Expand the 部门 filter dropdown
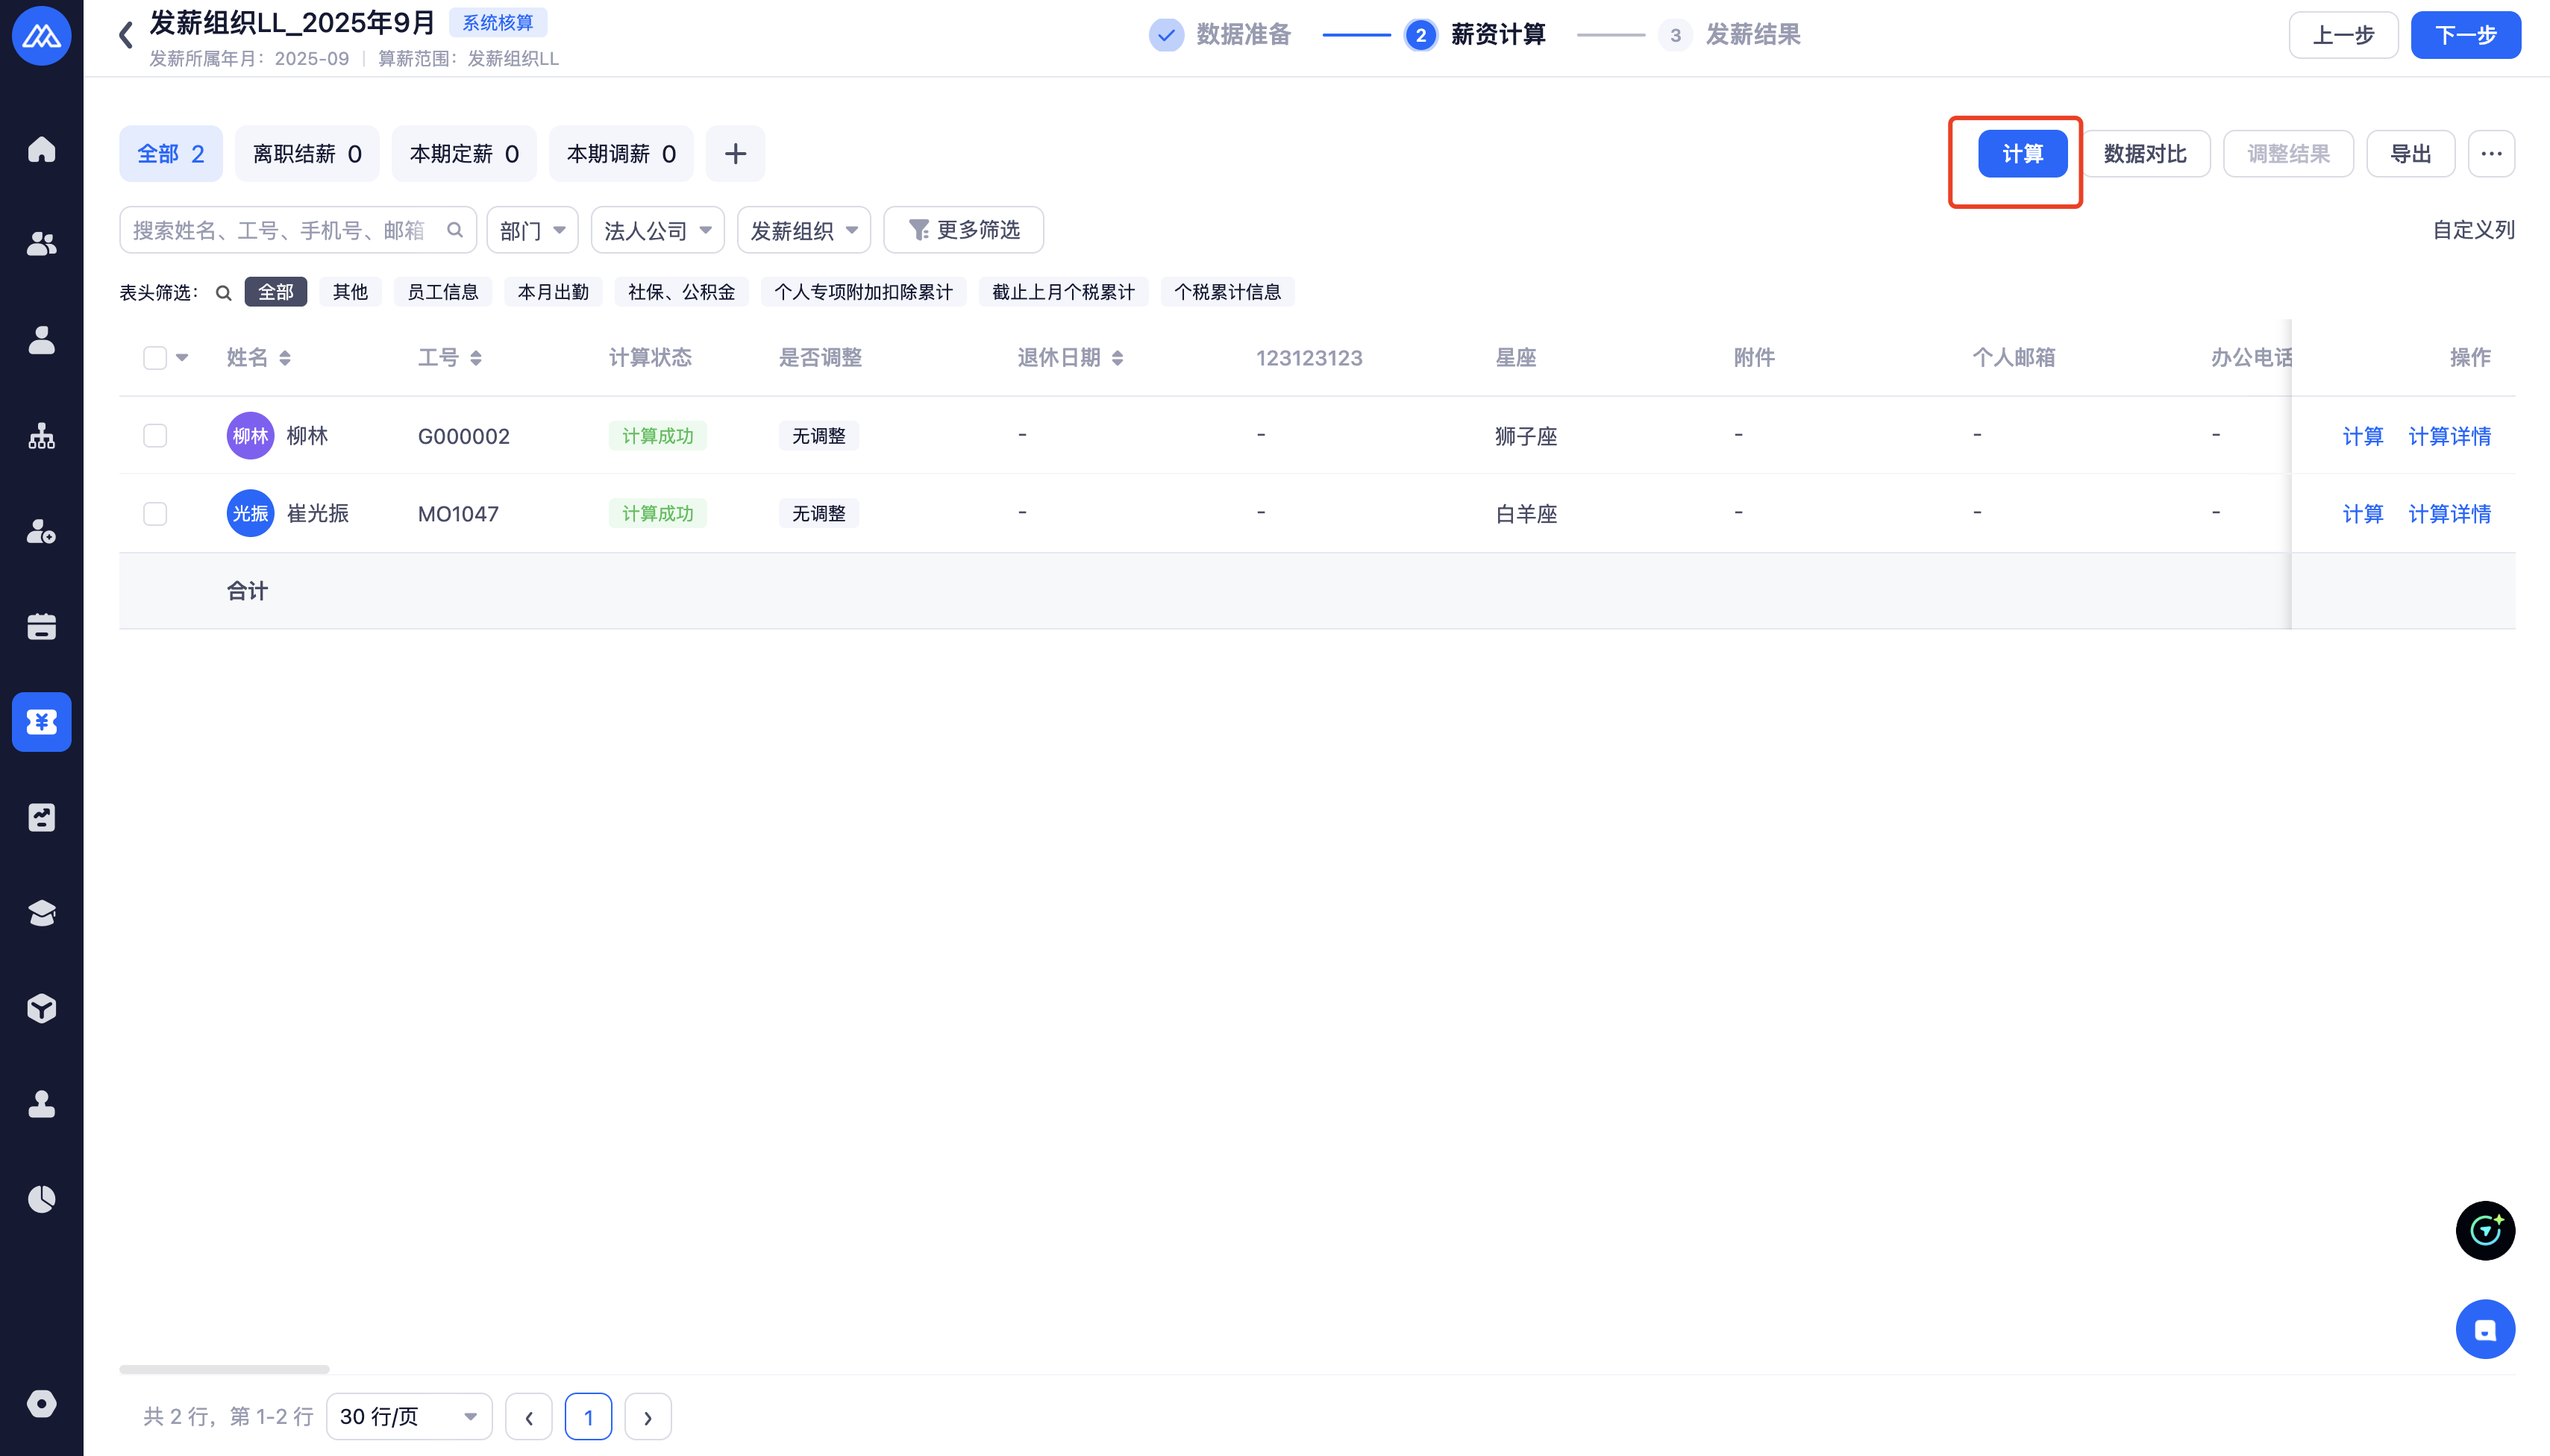2550x1456 pixels. point(532,231)
